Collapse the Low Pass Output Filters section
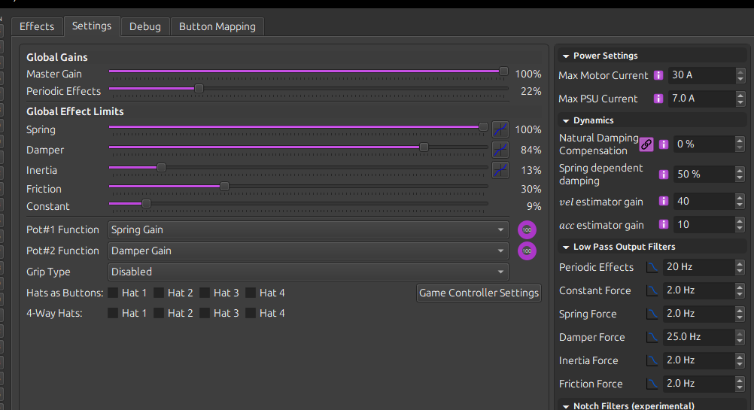This screenshot has width=754, height=410. coord(567,247)
